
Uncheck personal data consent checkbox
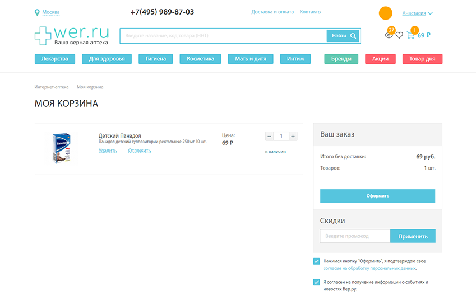[317, 261]
